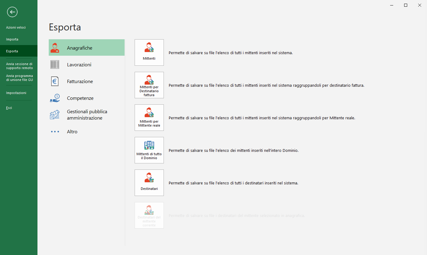Select the Lavorazioni category label
Viewport: 427px width, 255px height.
[79, 65]
